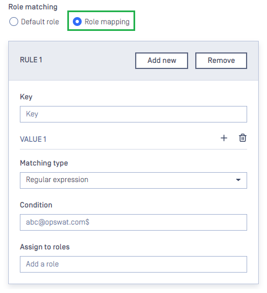The image size is (267, 293).
Task: Add a new rule with Add new
Action: click(162, 61)
